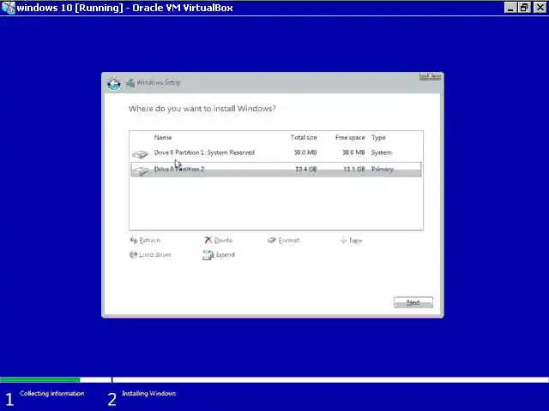Click the Next button
The image size is (549, 411).
413,302
